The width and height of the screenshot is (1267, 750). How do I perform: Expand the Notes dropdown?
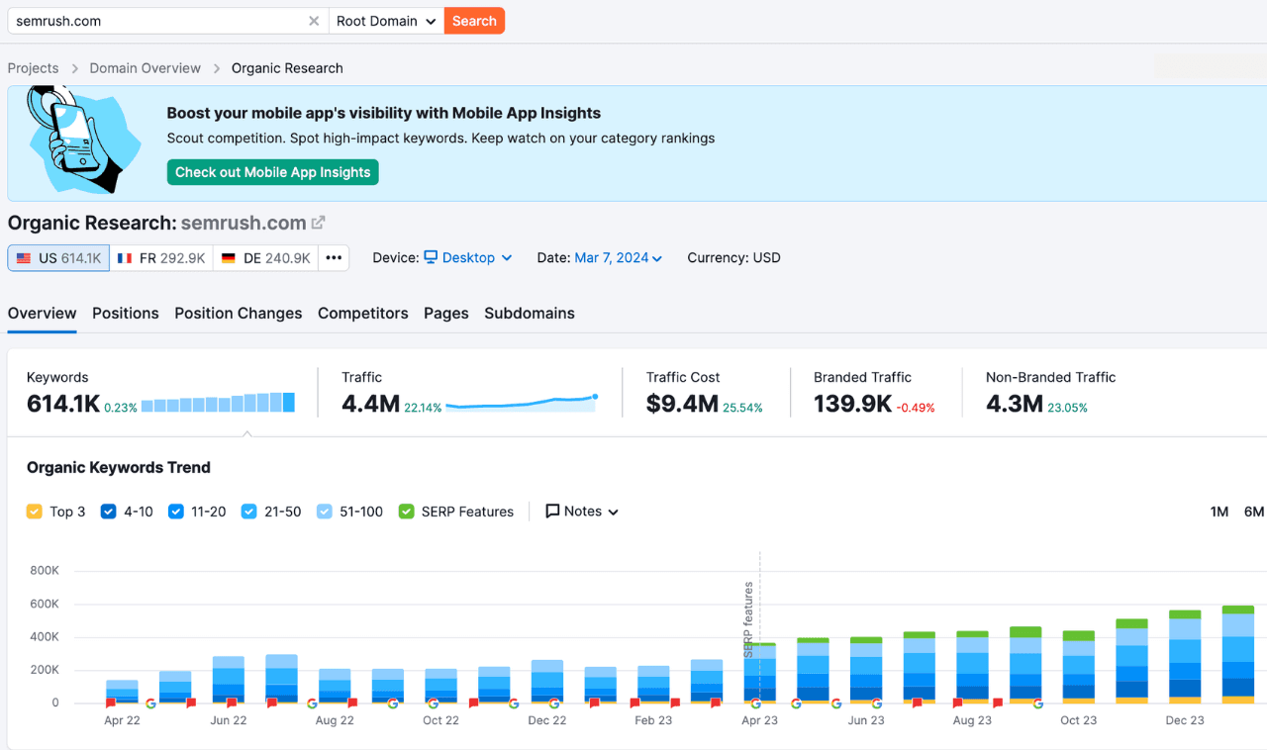pyautogui.click(x=582, y=512)
